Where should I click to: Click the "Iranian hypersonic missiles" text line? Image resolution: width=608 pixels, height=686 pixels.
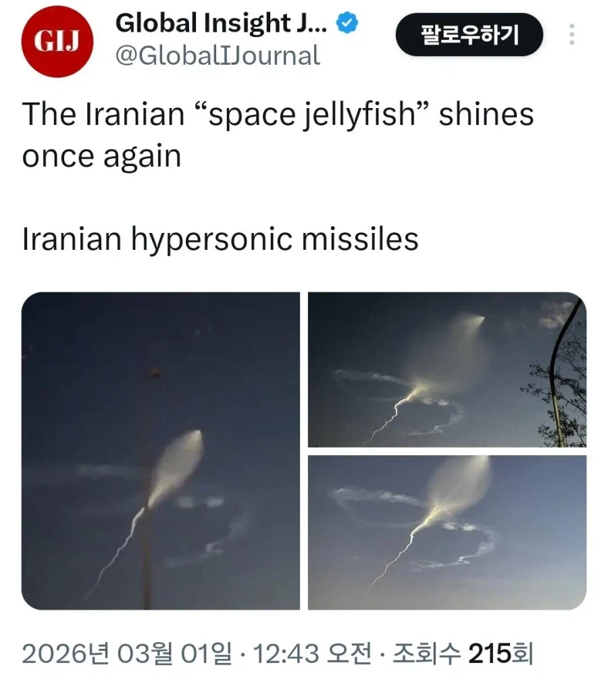pyautogui.click(x=220, y=239)
